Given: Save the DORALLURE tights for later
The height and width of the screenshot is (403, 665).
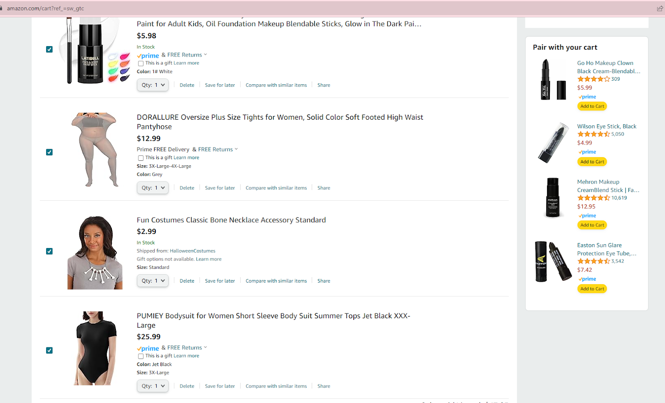Looking at the screenshot, I should point(220,188).
